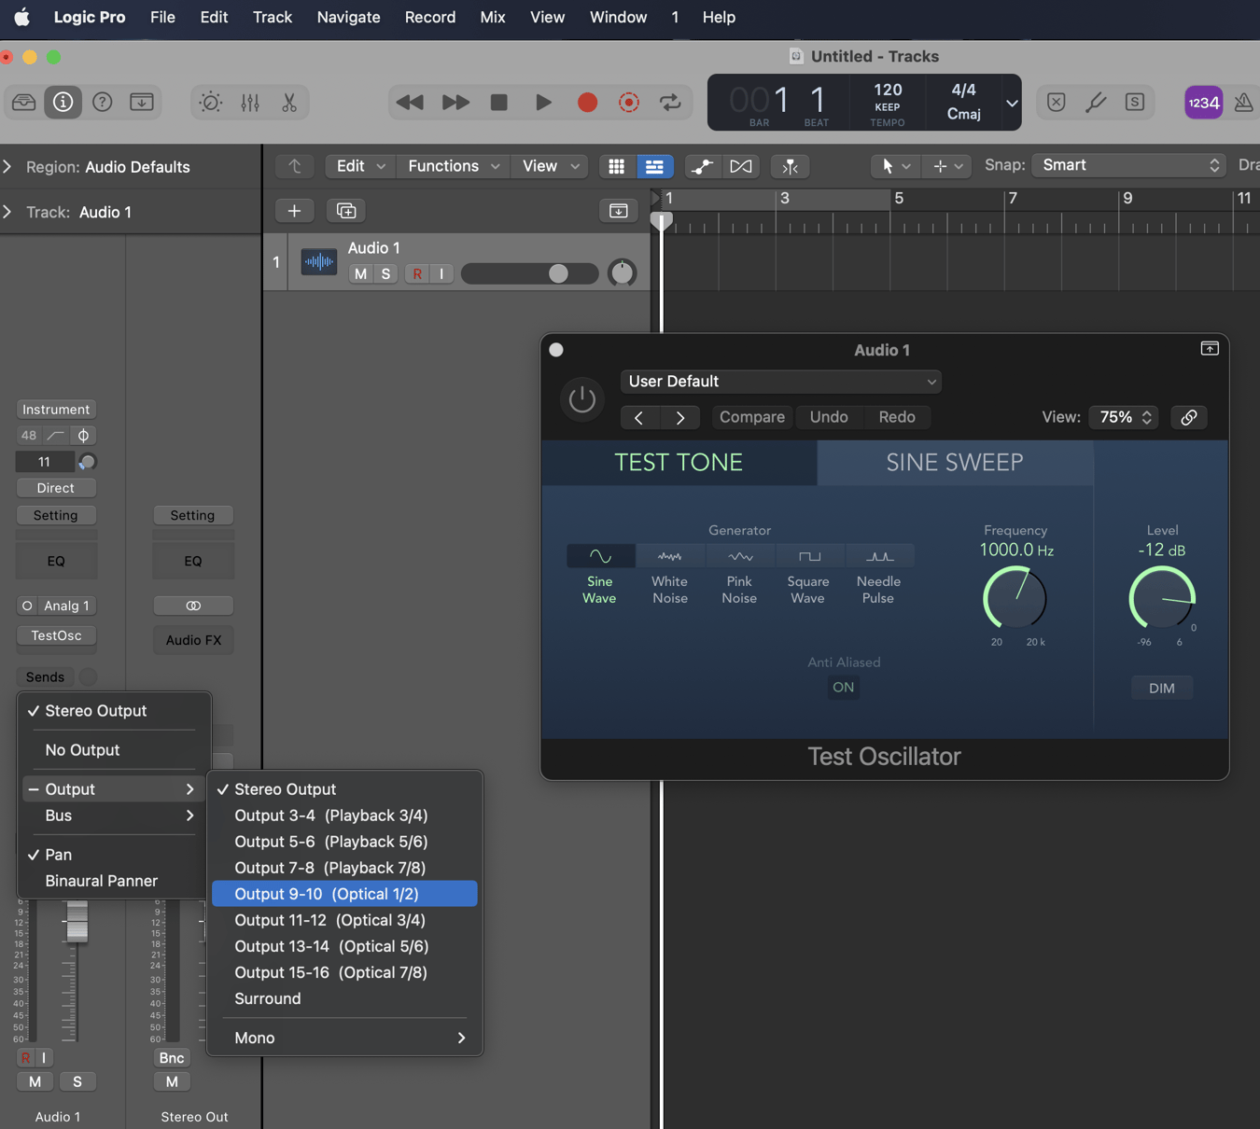The image size is (1260, 1129).
Task: Open the Snap Smart dropdown
Action: point(1129,165)
